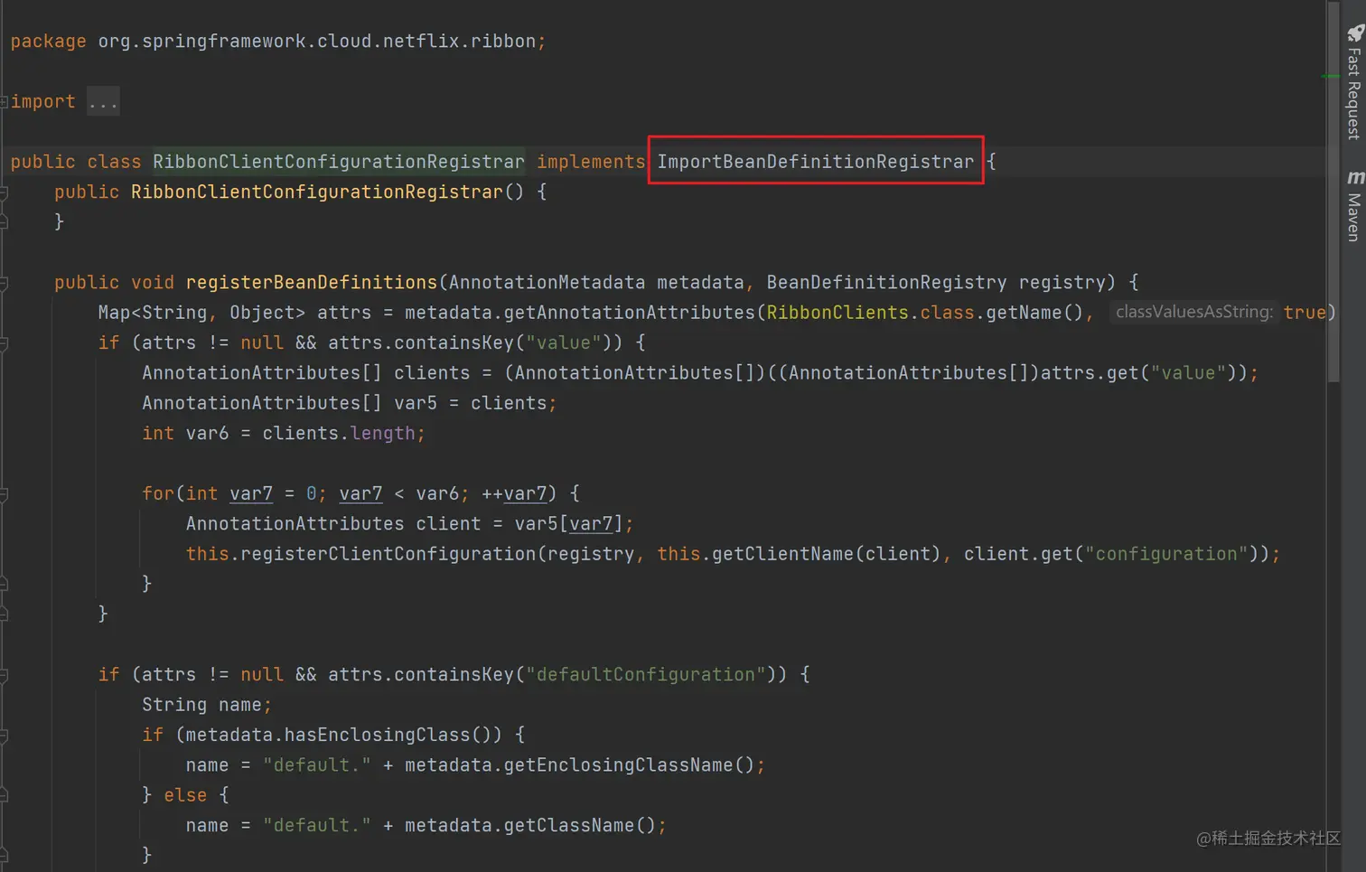This screenshot has width=1366, height=872.
Task: Click the 'else' keyword
Action: (185, 795)
